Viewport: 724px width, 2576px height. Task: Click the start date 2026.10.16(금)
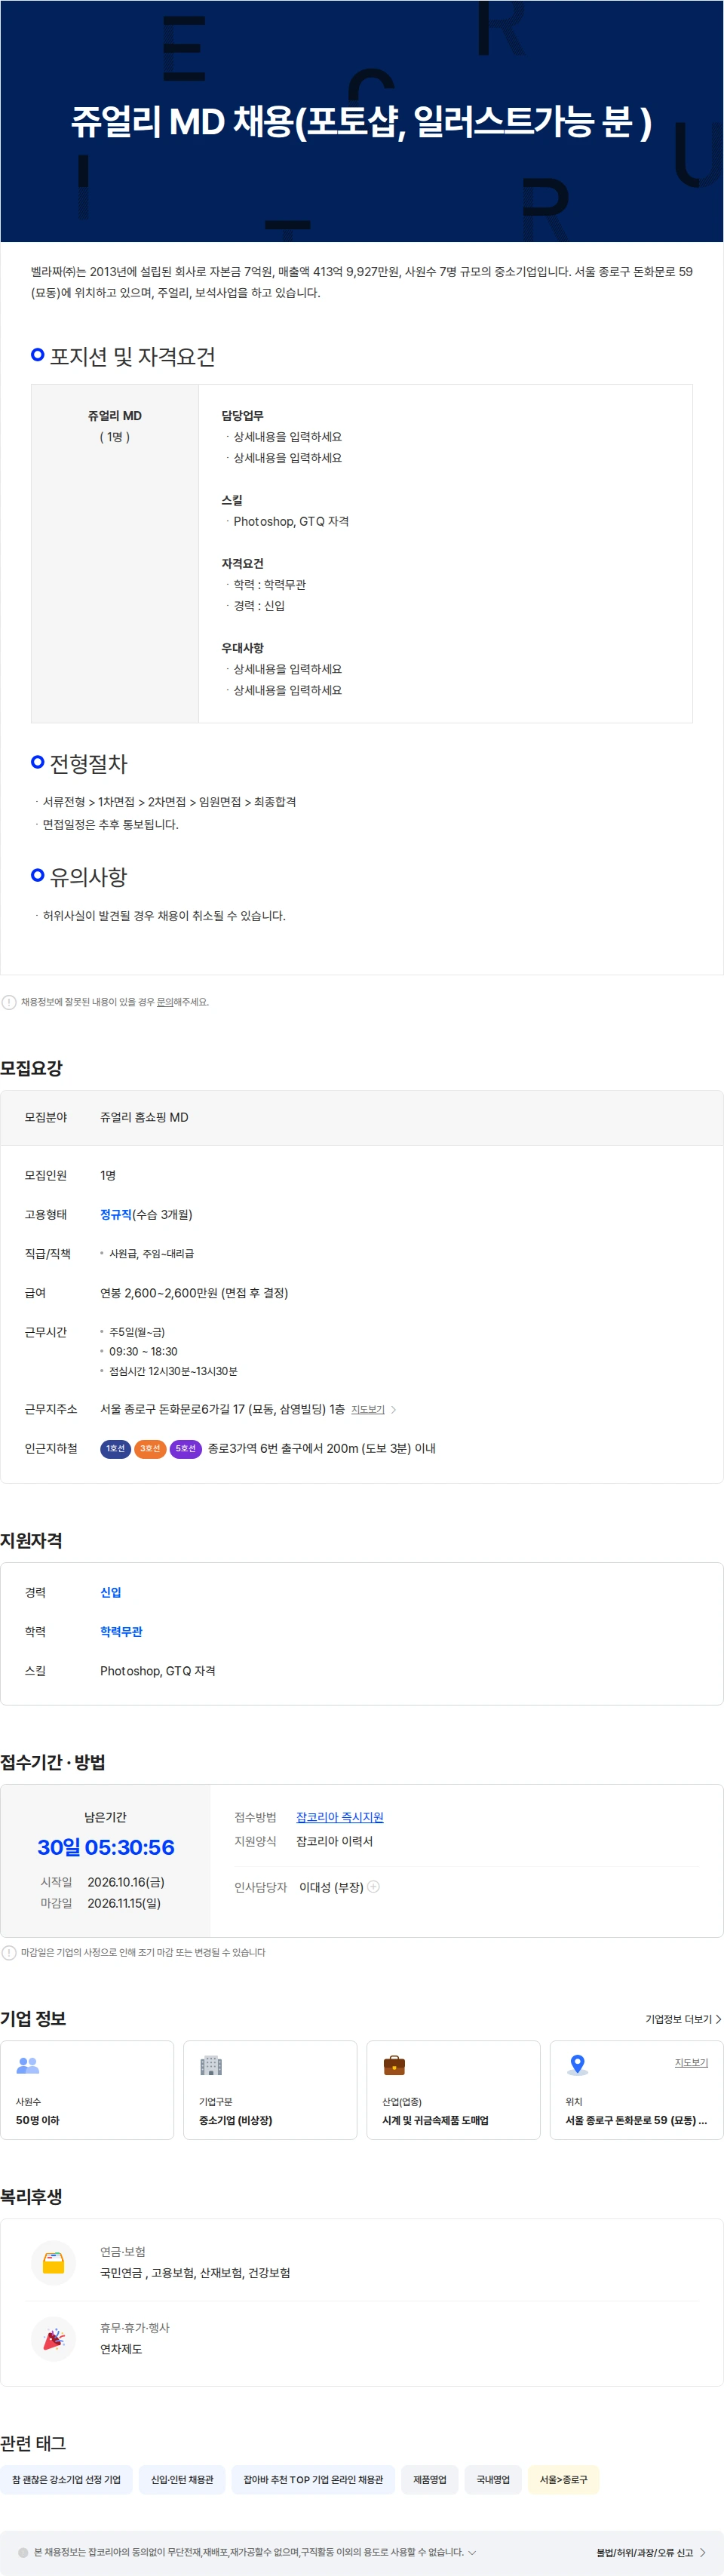coord(126,1882)
